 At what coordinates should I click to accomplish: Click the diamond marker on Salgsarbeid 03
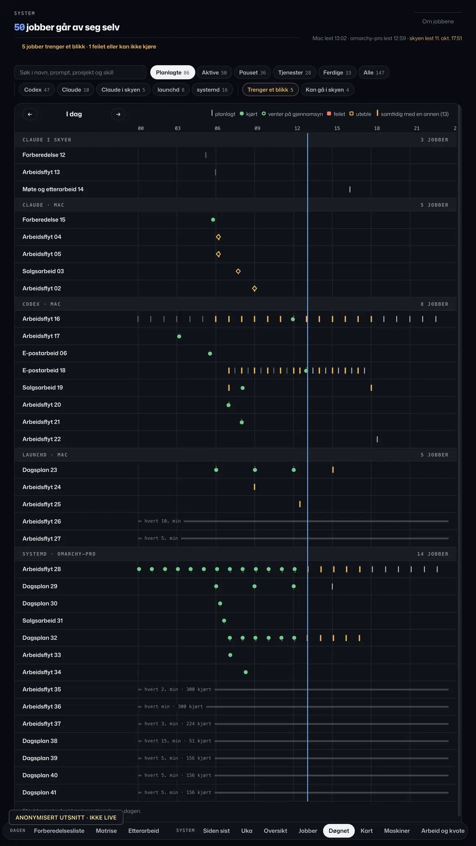[x=238, y=271]
